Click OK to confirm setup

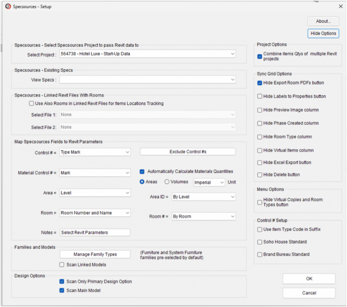click(x=309, y=279)
